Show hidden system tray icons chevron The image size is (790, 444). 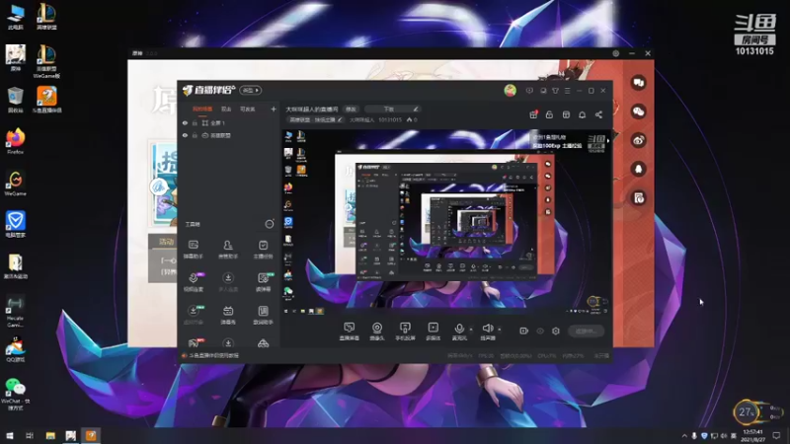684,436
